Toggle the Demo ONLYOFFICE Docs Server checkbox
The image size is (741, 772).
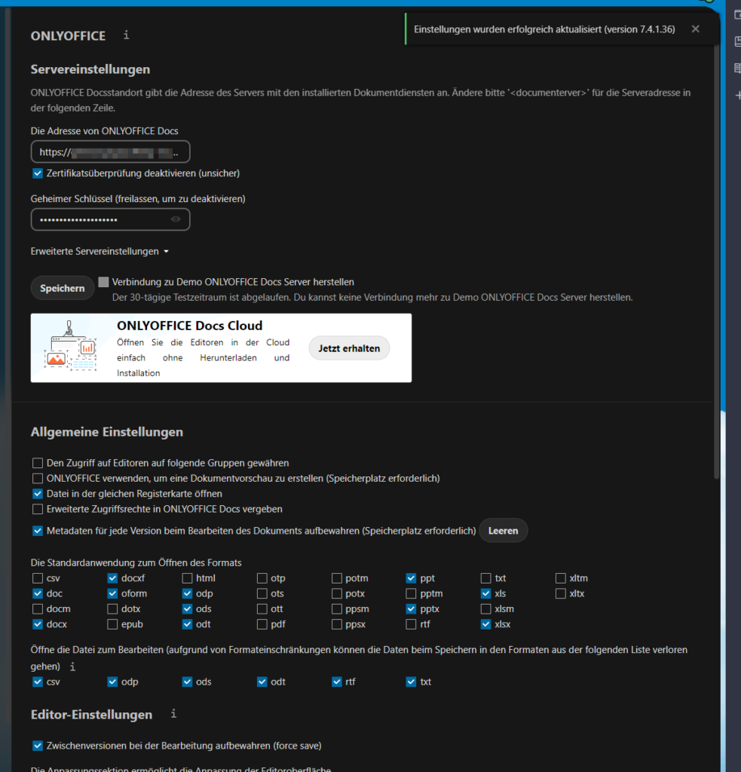point(103,282)
